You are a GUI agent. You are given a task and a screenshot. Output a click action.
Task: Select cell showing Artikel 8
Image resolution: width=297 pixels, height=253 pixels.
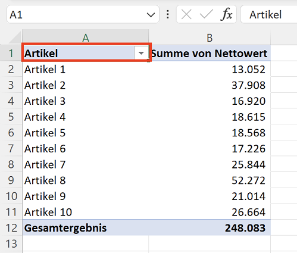click(x=86, y=180)
